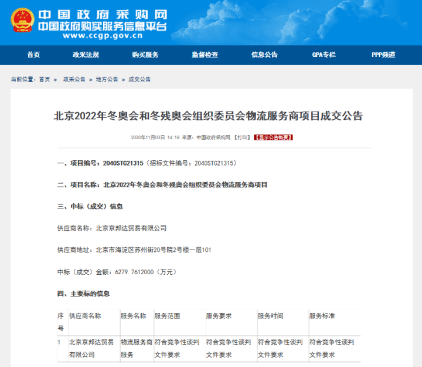Viewport: 422px width, 367px height.
Task: Select the 监督检查 navigation item
Action: pos(205,55)
